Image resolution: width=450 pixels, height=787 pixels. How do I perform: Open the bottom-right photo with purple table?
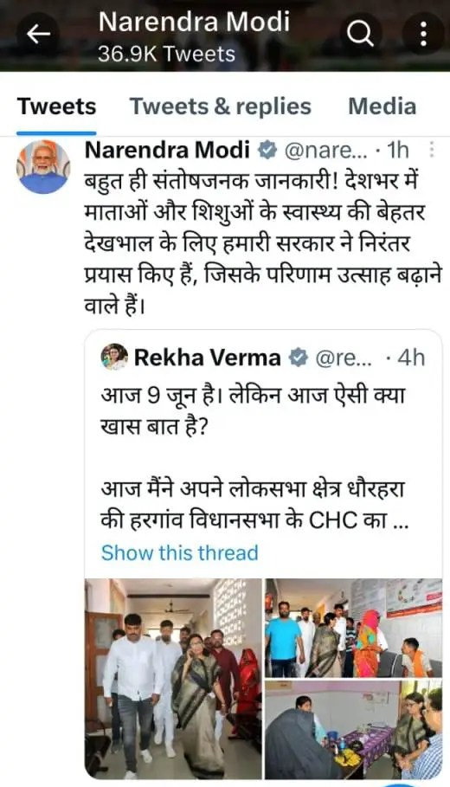[x=354, y=730]
